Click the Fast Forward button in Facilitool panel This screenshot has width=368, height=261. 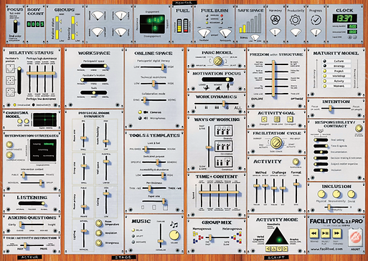[x=336, y=233]
